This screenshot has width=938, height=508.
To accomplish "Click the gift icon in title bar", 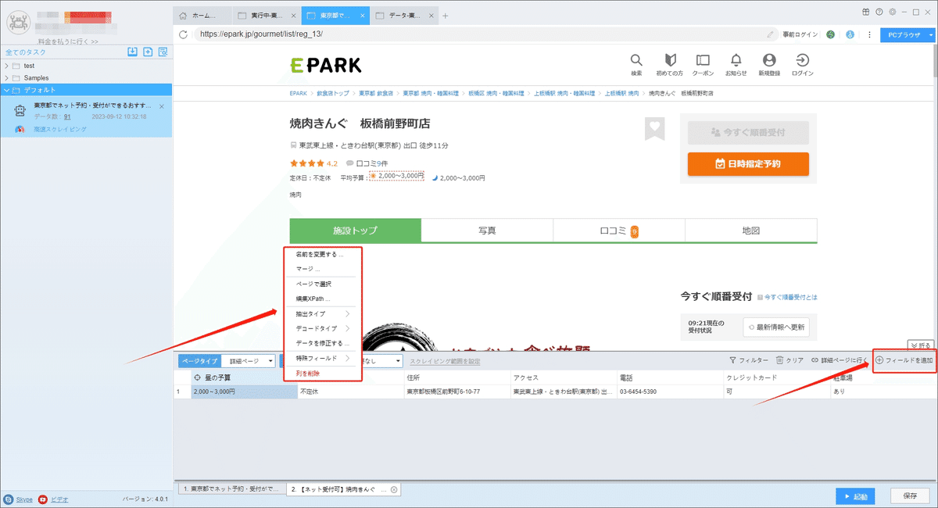I will tap(866, 12).
